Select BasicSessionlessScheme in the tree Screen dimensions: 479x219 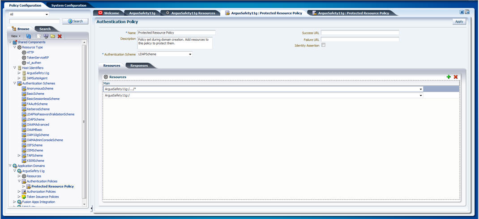(x=43, y=99)
